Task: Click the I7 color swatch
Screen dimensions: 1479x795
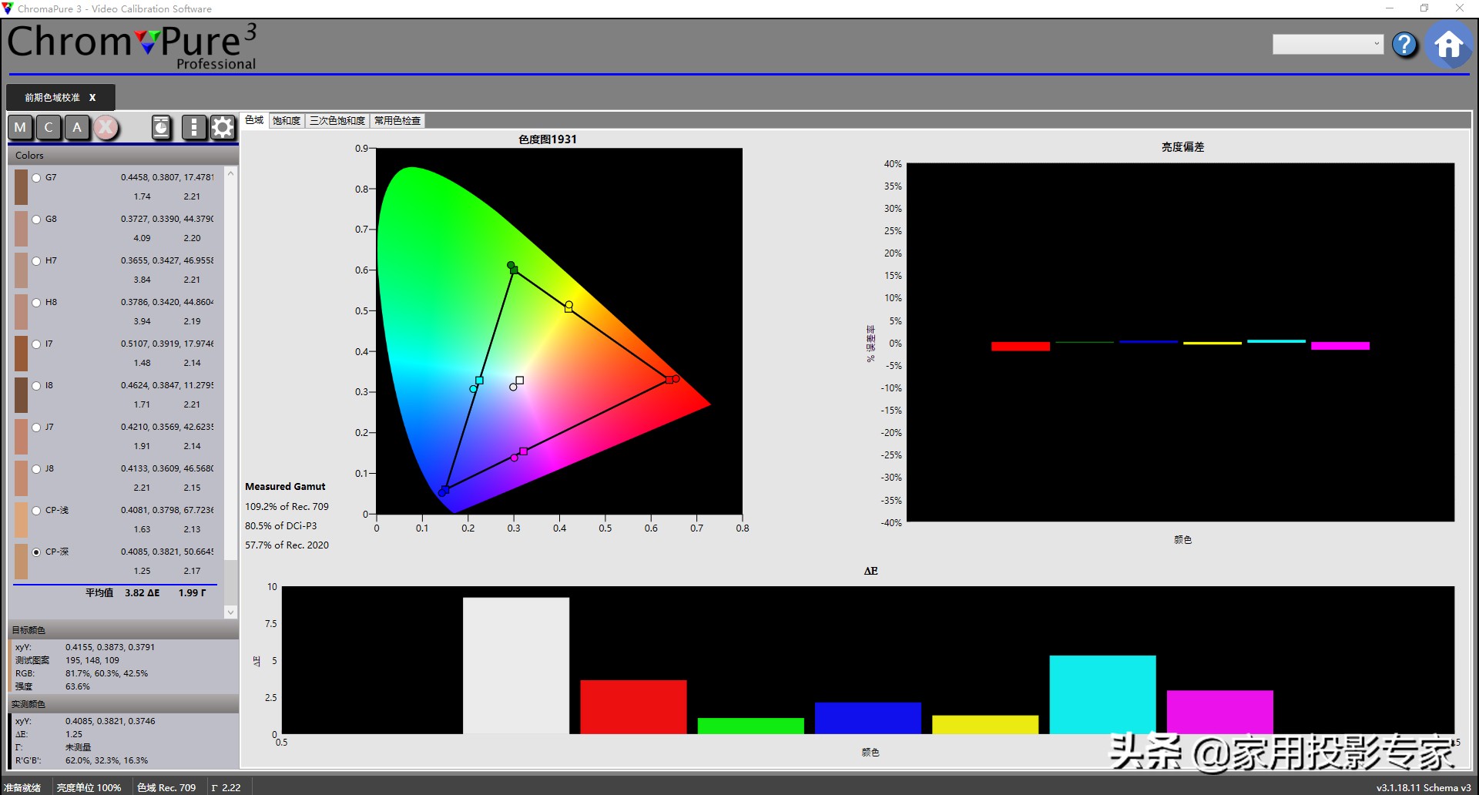Action: coord(21,354)
